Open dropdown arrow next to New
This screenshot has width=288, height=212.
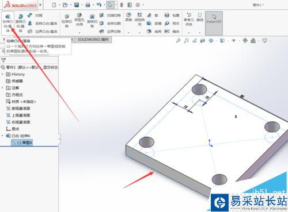click(x=59, y=5)
